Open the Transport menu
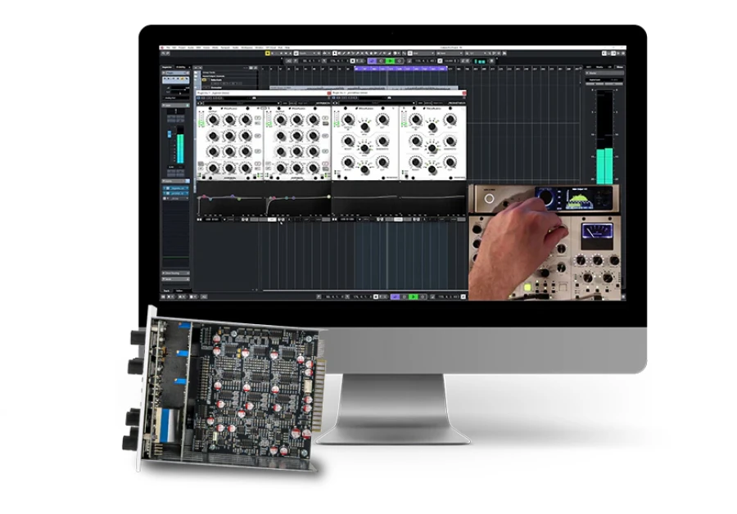This screenshot has height=514, width=737. pyautogui.click(x=225, y=47)
